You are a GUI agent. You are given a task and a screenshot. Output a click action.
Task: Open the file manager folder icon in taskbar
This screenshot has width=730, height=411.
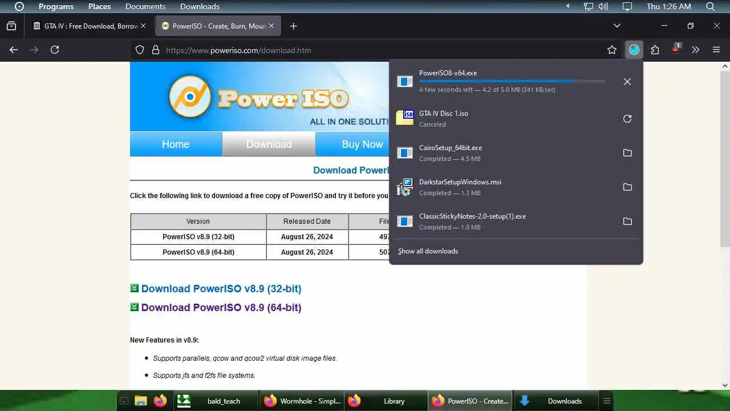[141, 401]
